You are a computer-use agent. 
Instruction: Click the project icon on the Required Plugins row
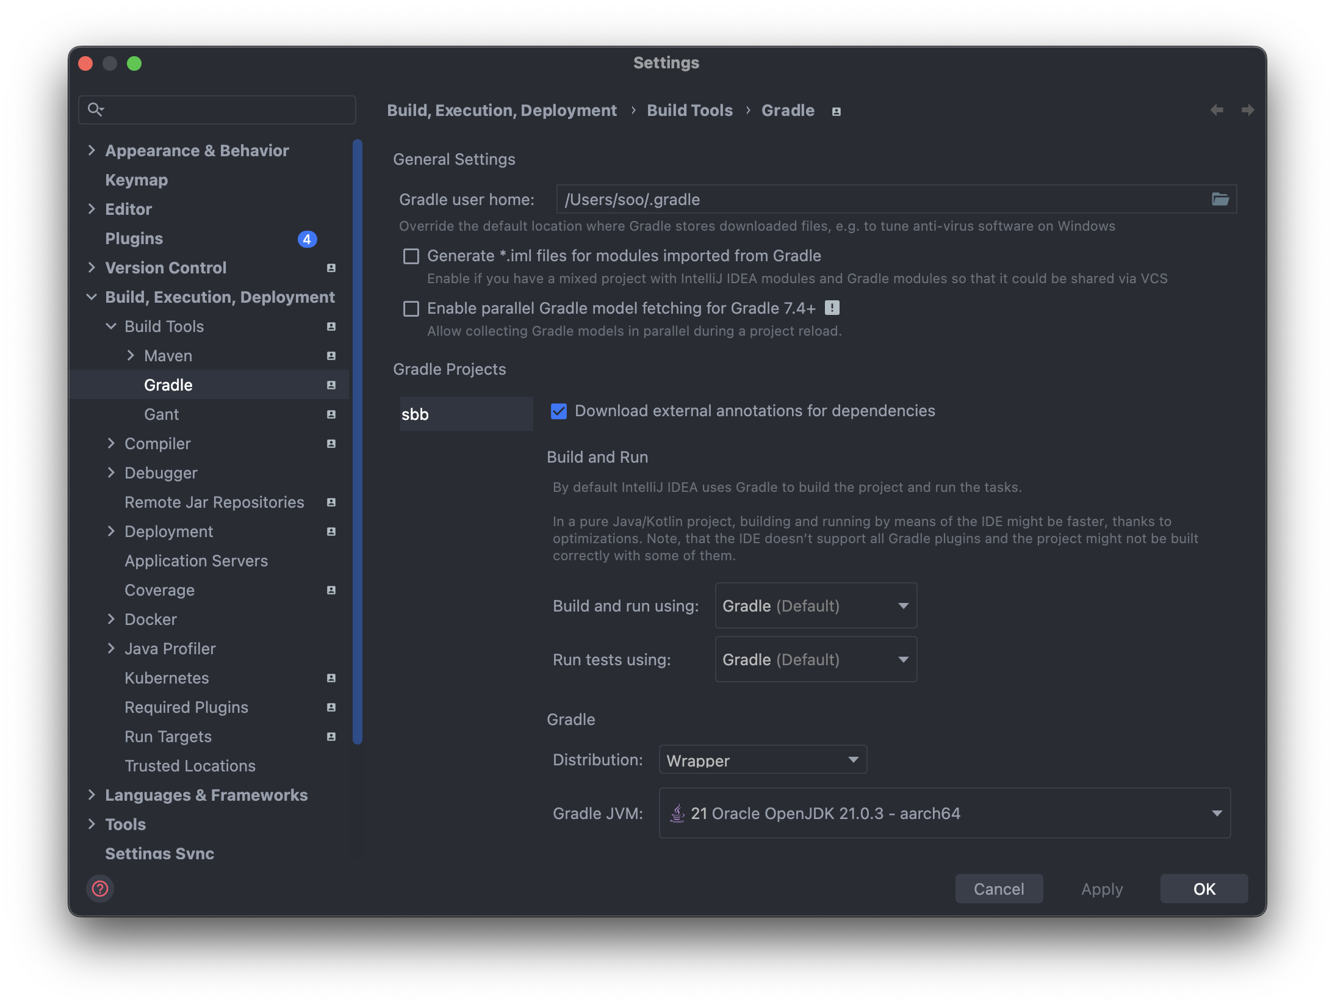tap(331, 707)
